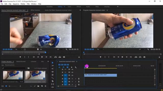
Task: Mark In point in Source monitor
Action: (25, 57)
